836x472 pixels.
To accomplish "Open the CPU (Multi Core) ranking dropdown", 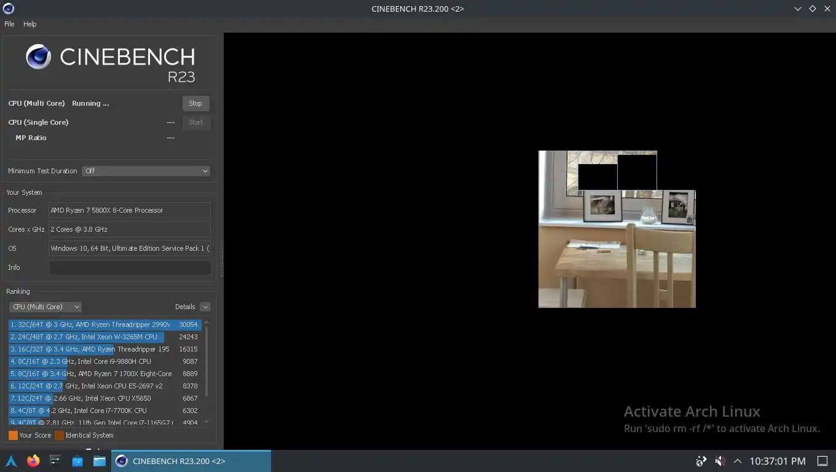I will 45,307.
